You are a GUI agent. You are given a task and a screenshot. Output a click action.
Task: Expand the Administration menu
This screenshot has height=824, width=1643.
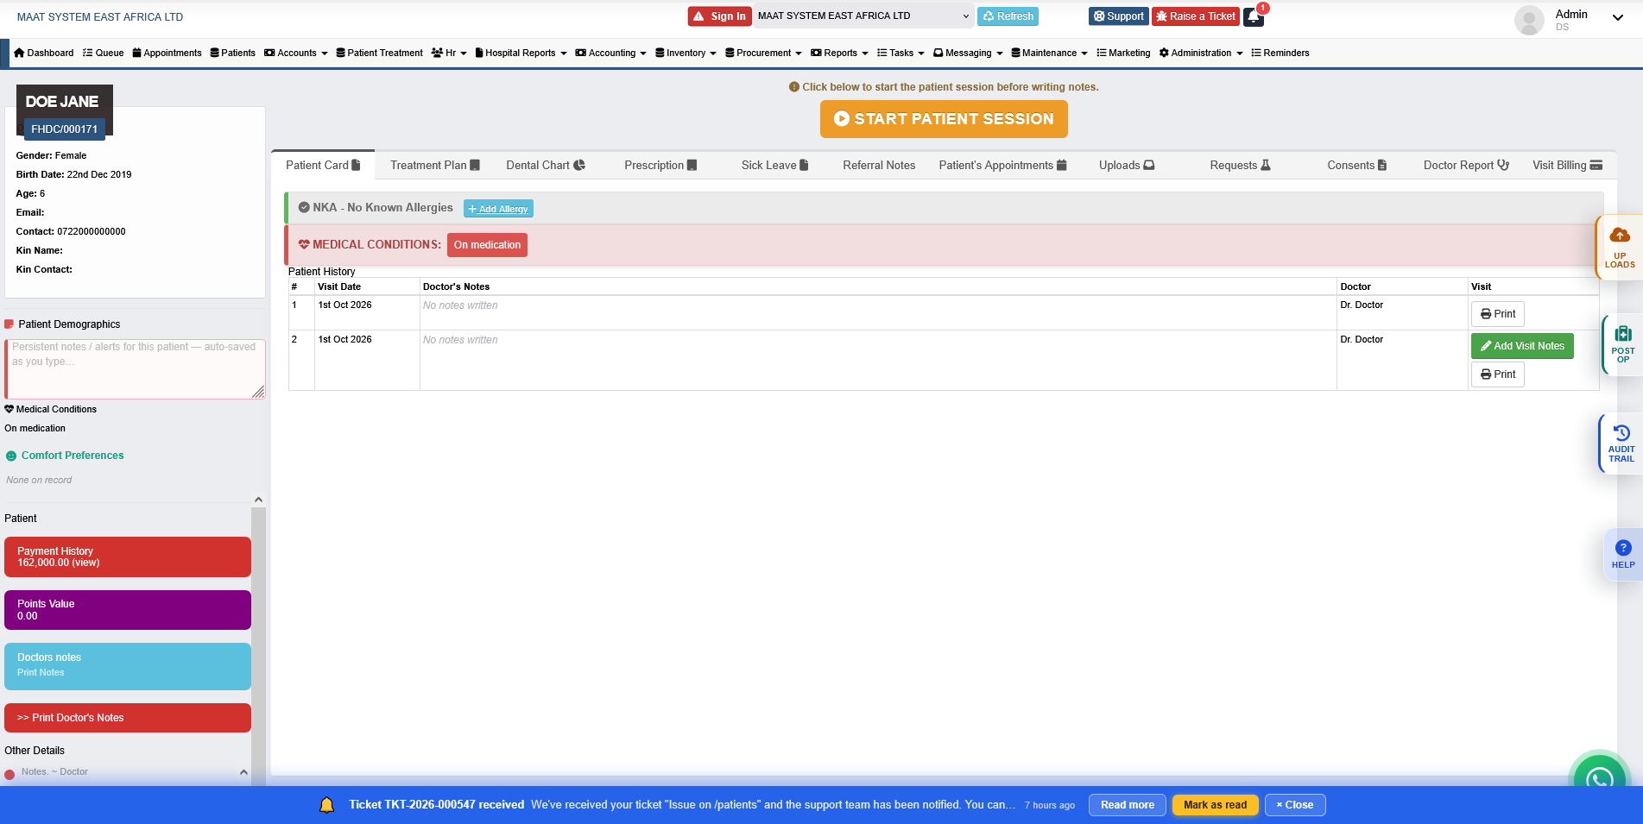pos(1201,53)
